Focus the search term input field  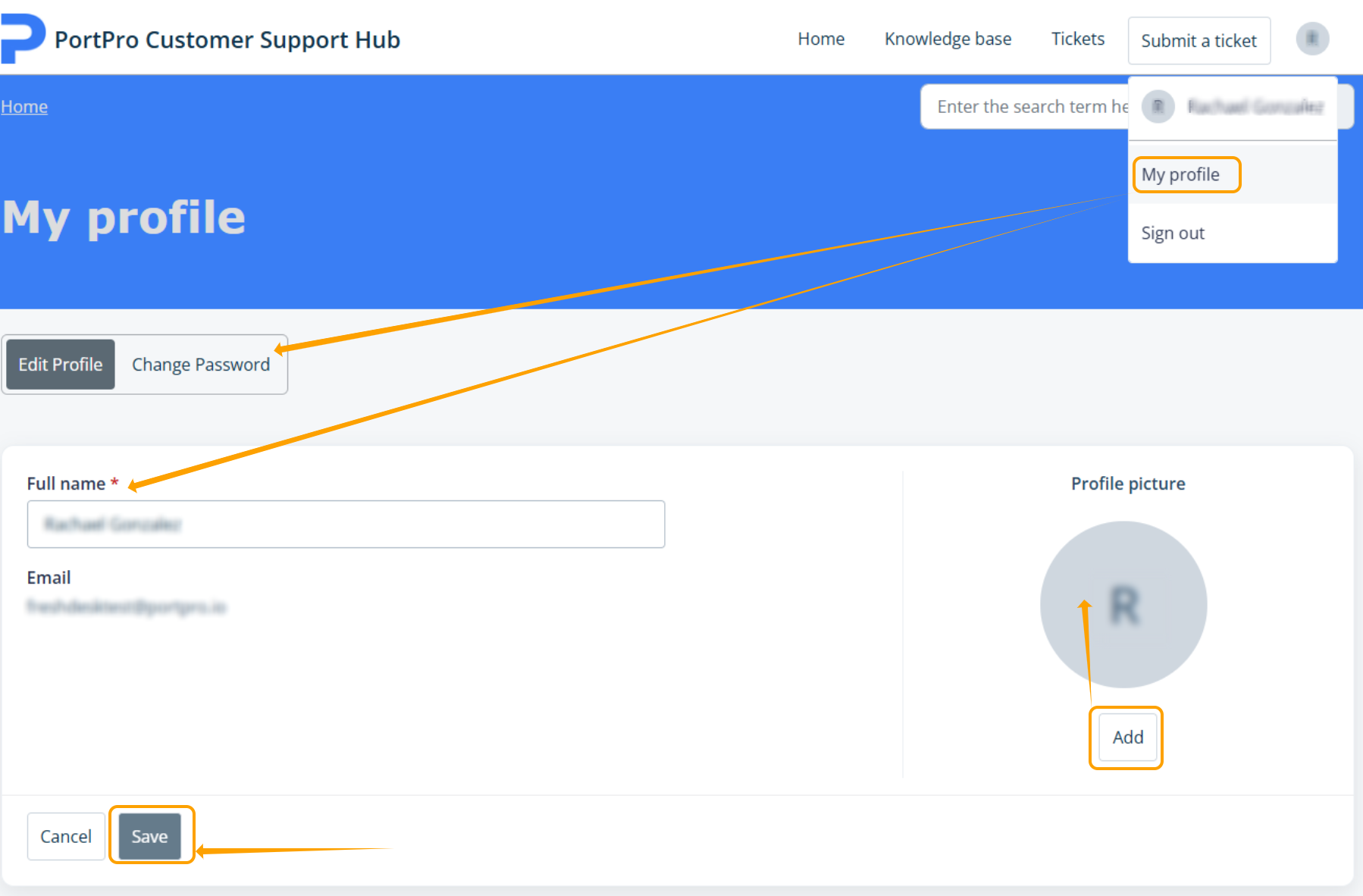[1025, 107]
